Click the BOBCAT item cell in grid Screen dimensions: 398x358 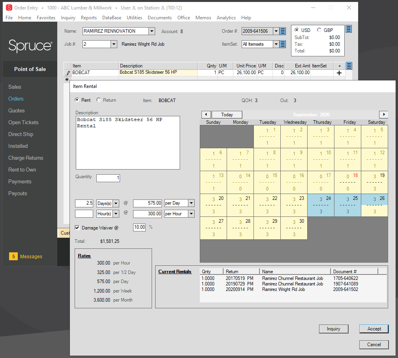click(95, 73)
